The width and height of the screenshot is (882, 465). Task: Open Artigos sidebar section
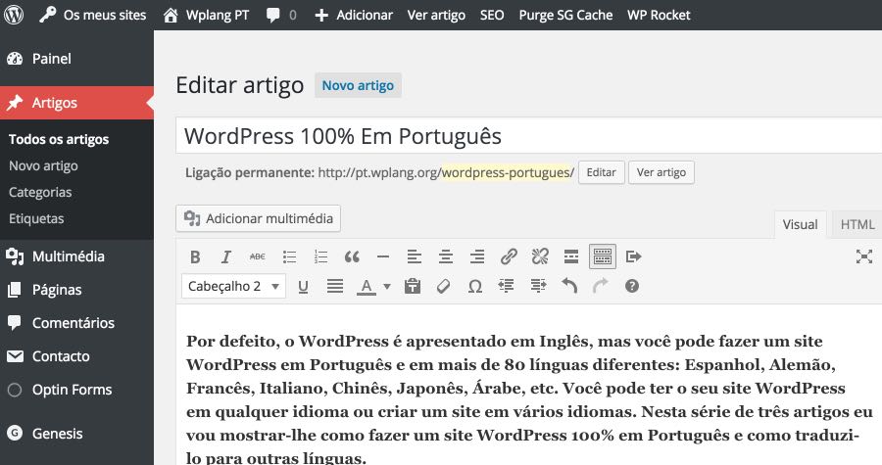[76, 103]
